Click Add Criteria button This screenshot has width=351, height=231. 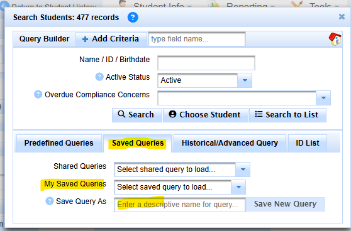coord(111,39)
